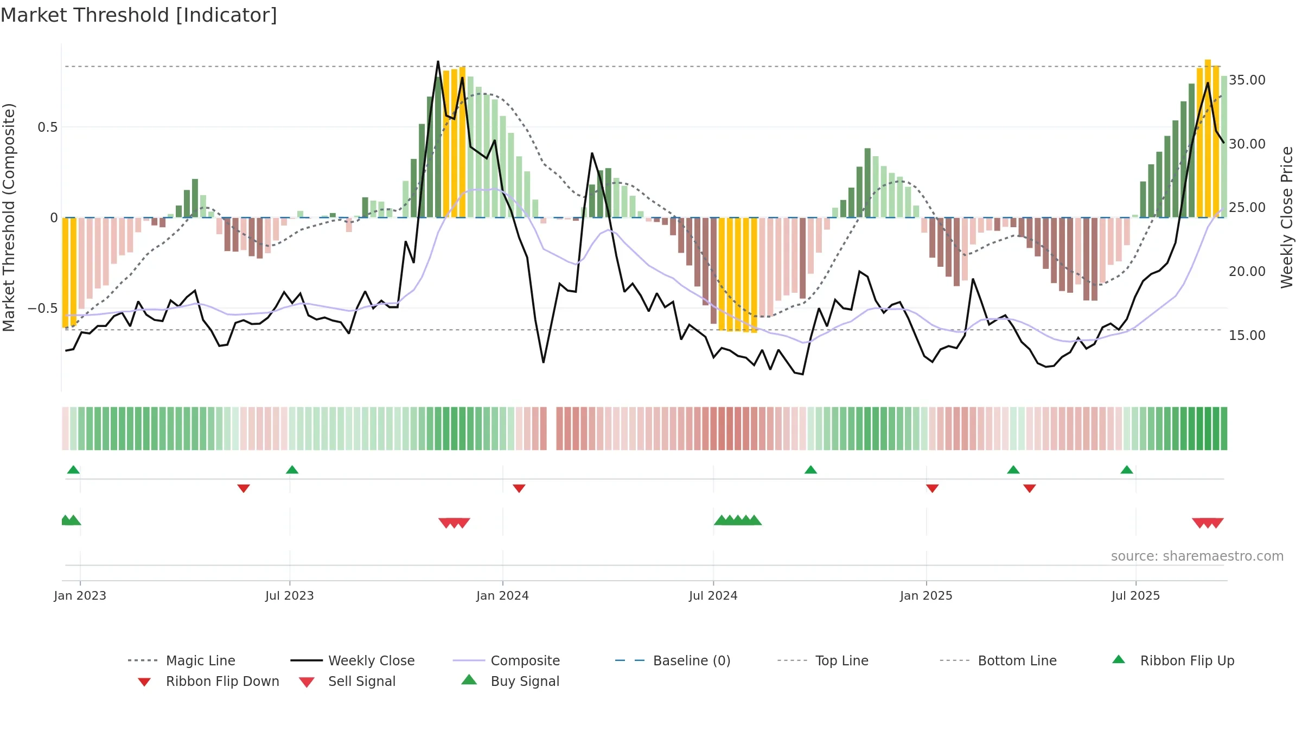
Task: Click the Jan 2024 x-axis label
Action: click(503, 595)
